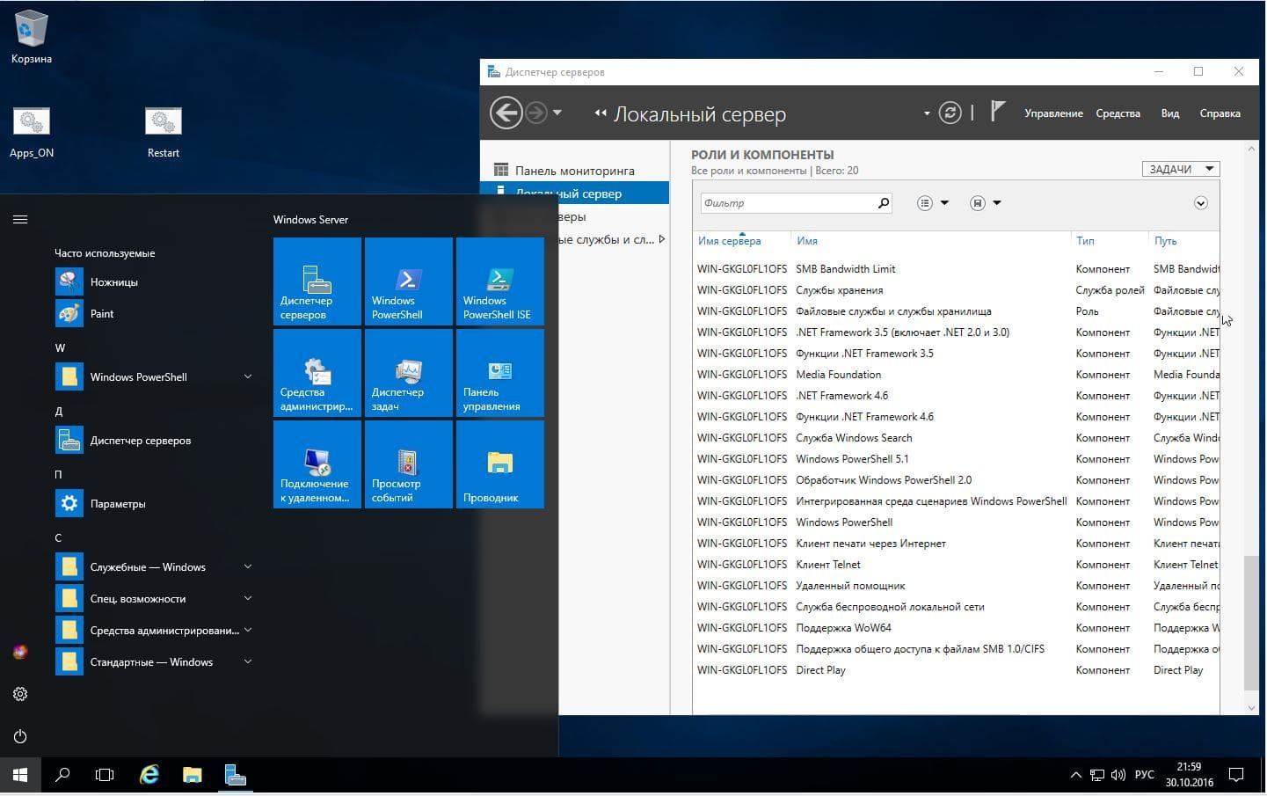
Task: Expand the Средства администрирования folder in list
Action: pyautogui.click(x=248, y=630)
